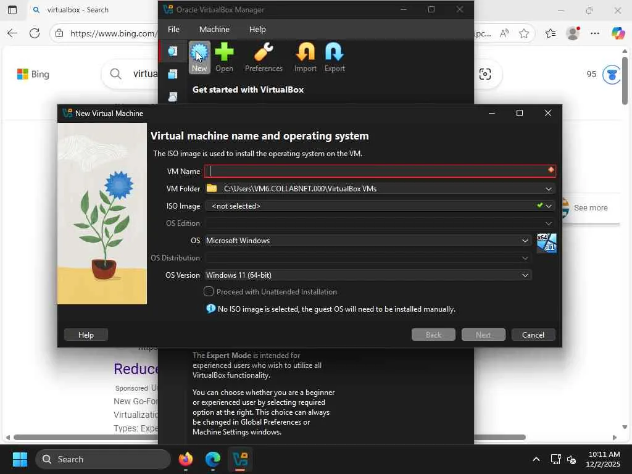The height and width of the screenshot is (474, 632).
Task: Select the top VirtualBox sidebar home icon
Action: 173,52
